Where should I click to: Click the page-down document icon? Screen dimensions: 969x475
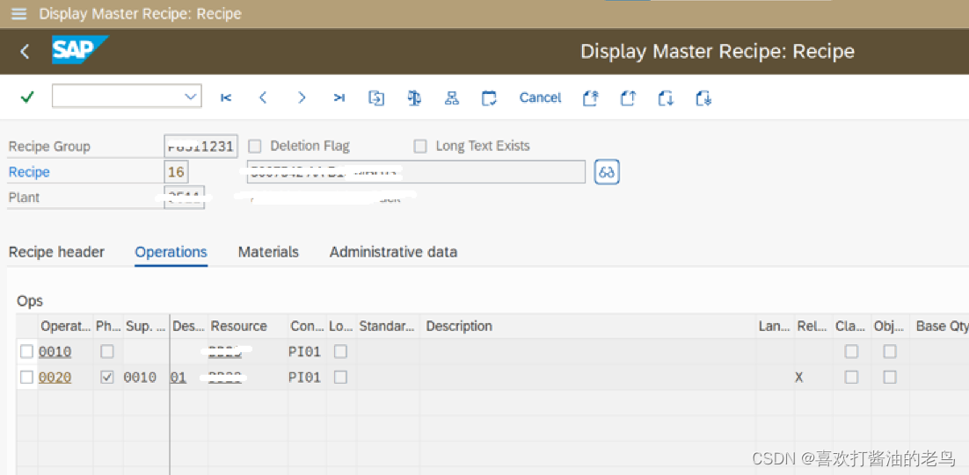click(x=666, y=97)
